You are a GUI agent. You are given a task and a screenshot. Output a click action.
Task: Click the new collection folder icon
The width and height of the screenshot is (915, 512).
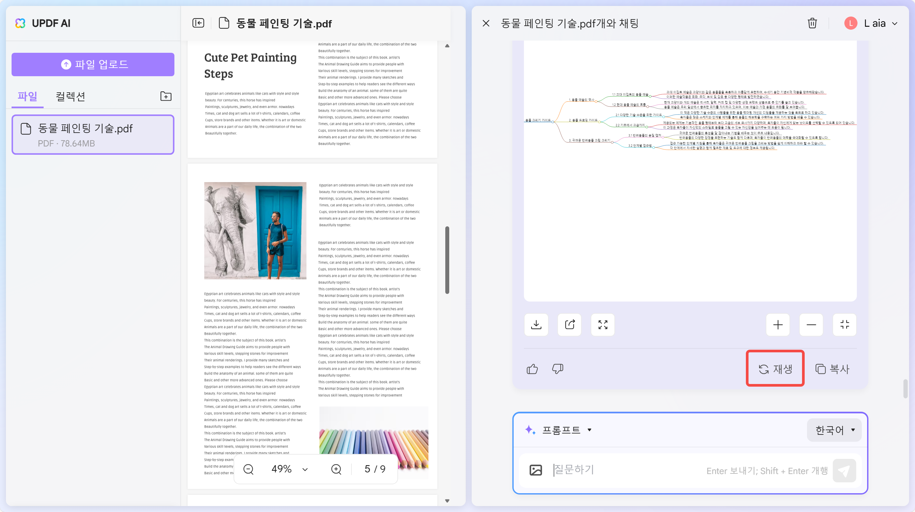click(x=166, y=96)
